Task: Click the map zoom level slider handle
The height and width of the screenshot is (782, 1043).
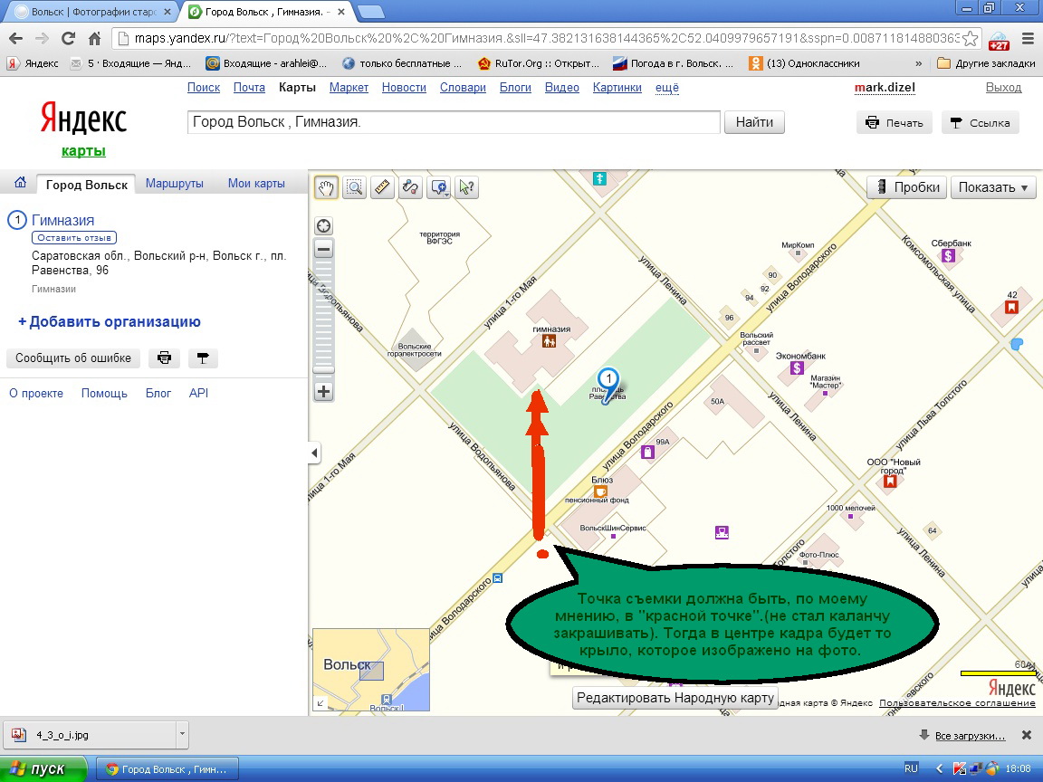Action: (323, 369)
